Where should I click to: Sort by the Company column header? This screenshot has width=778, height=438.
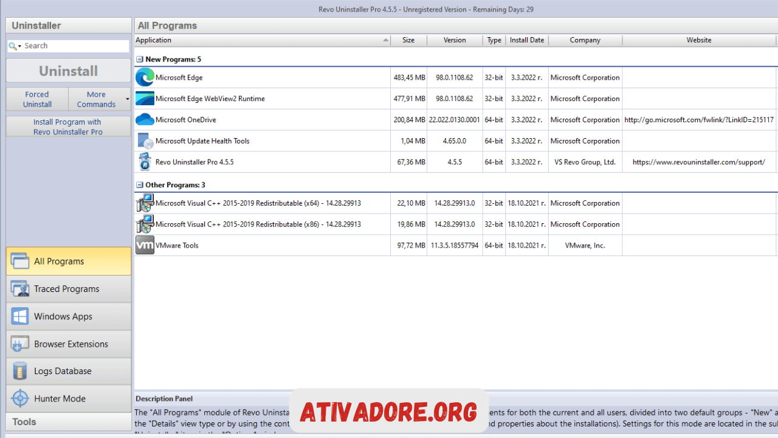point(585,40)
